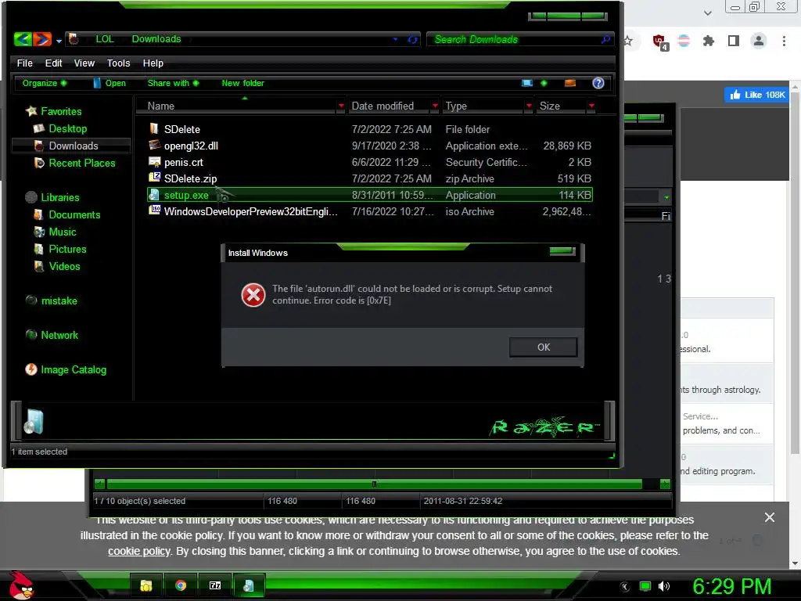This screenshot has height=601, width=801.
Task: Open Image Catalog in navigation pane
Action: 66,369
